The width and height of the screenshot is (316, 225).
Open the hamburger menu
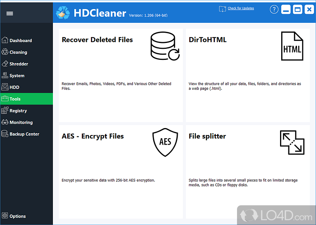(9, 13)
